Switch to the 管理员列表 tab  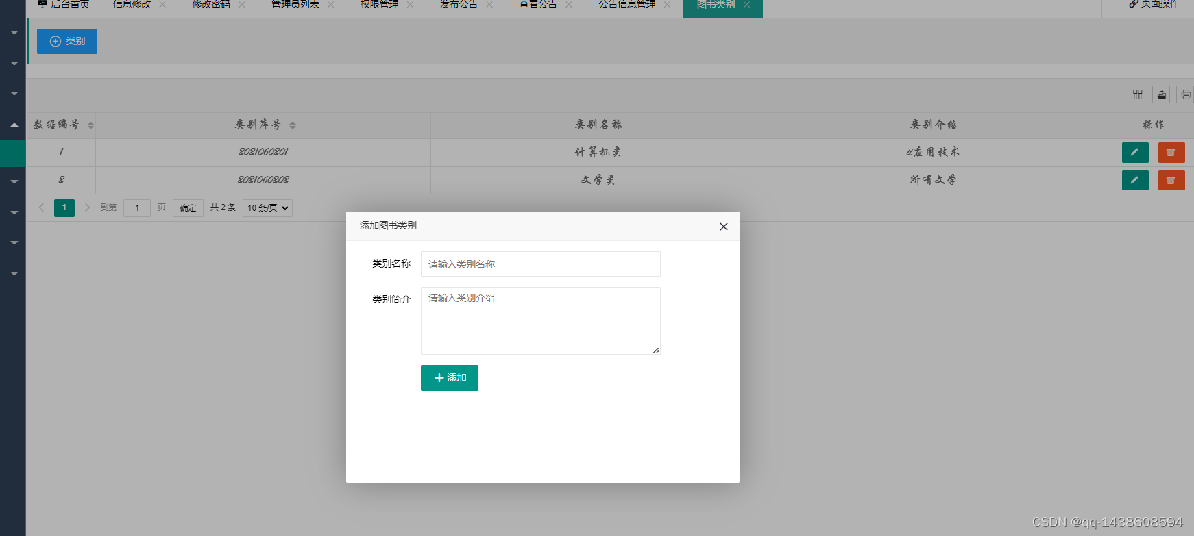point(295,4)
